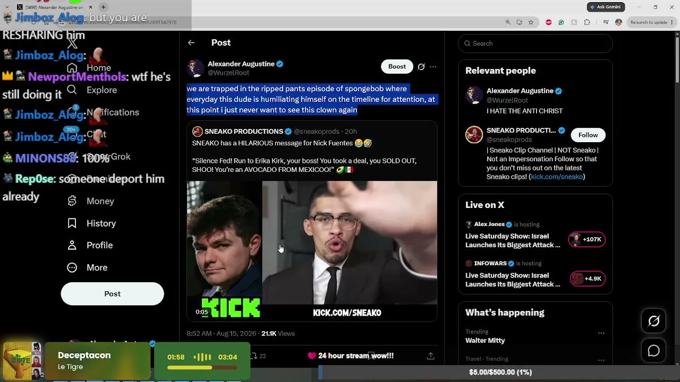Click the +107K listeners badge
Image resolution: width=680 pixels, height=382 pixels.
pyautogui.click(x=586, y=239)
